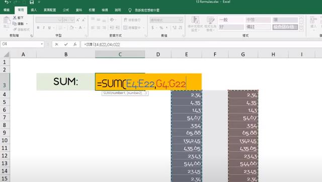The height and width of the screenshot is (182, 322).
Task: Click the Decrease Decimal icon
Action: (x=180, y=28)
